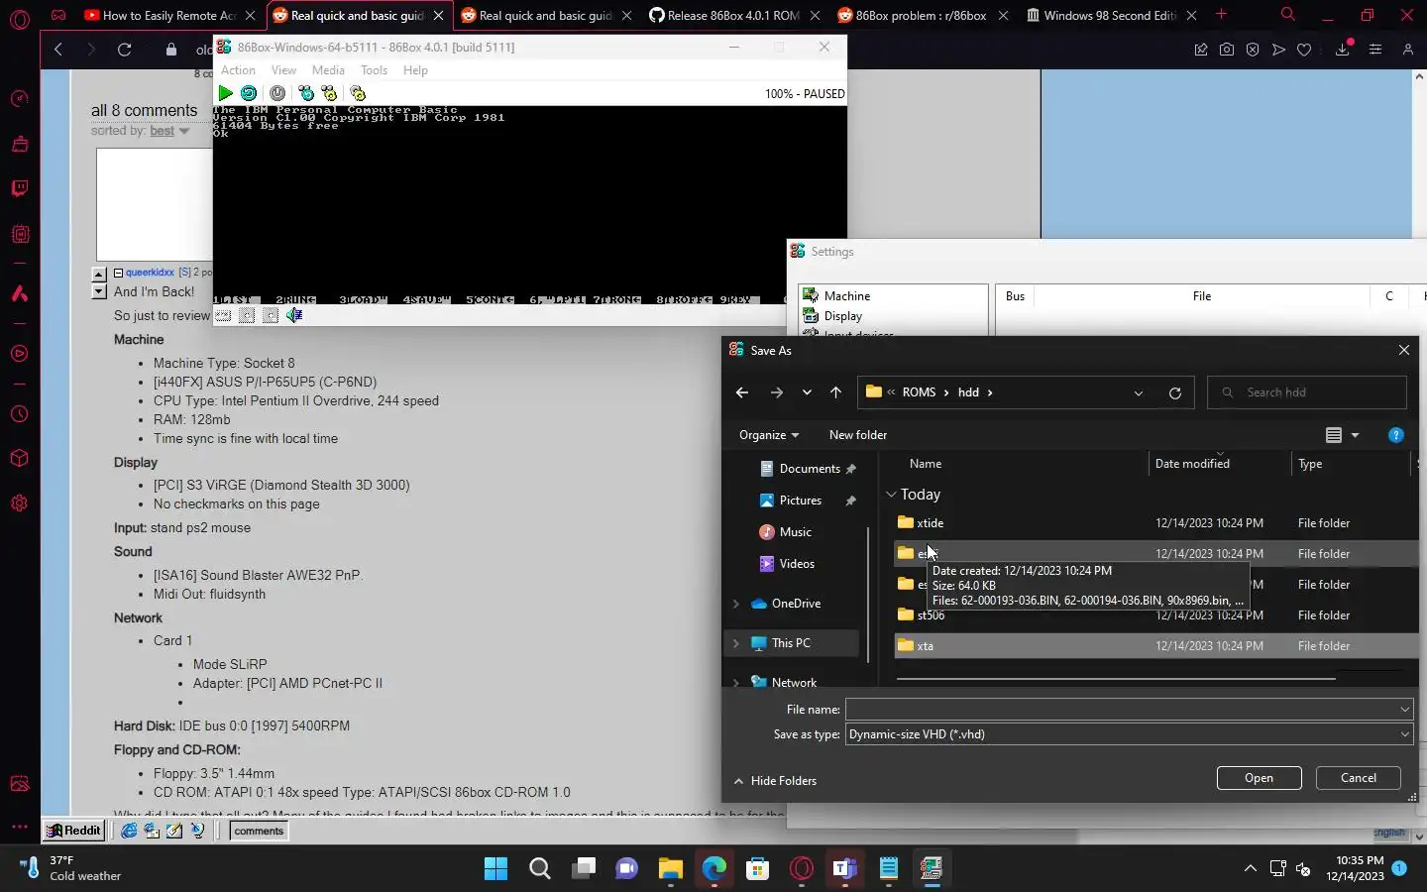The width and height of the screenshot is (1427, 892).
Task: Open recent locations dropdown in Save As
Action: (807, 392)
